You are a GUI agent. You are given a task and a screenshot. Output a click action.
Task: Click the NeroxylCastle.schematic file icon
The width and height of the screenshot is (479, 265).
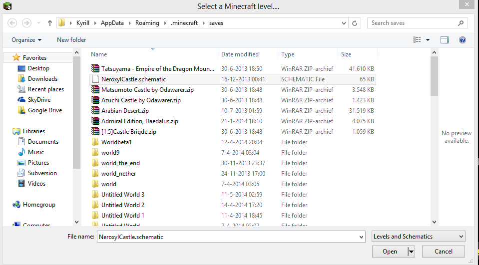point(95,79)
